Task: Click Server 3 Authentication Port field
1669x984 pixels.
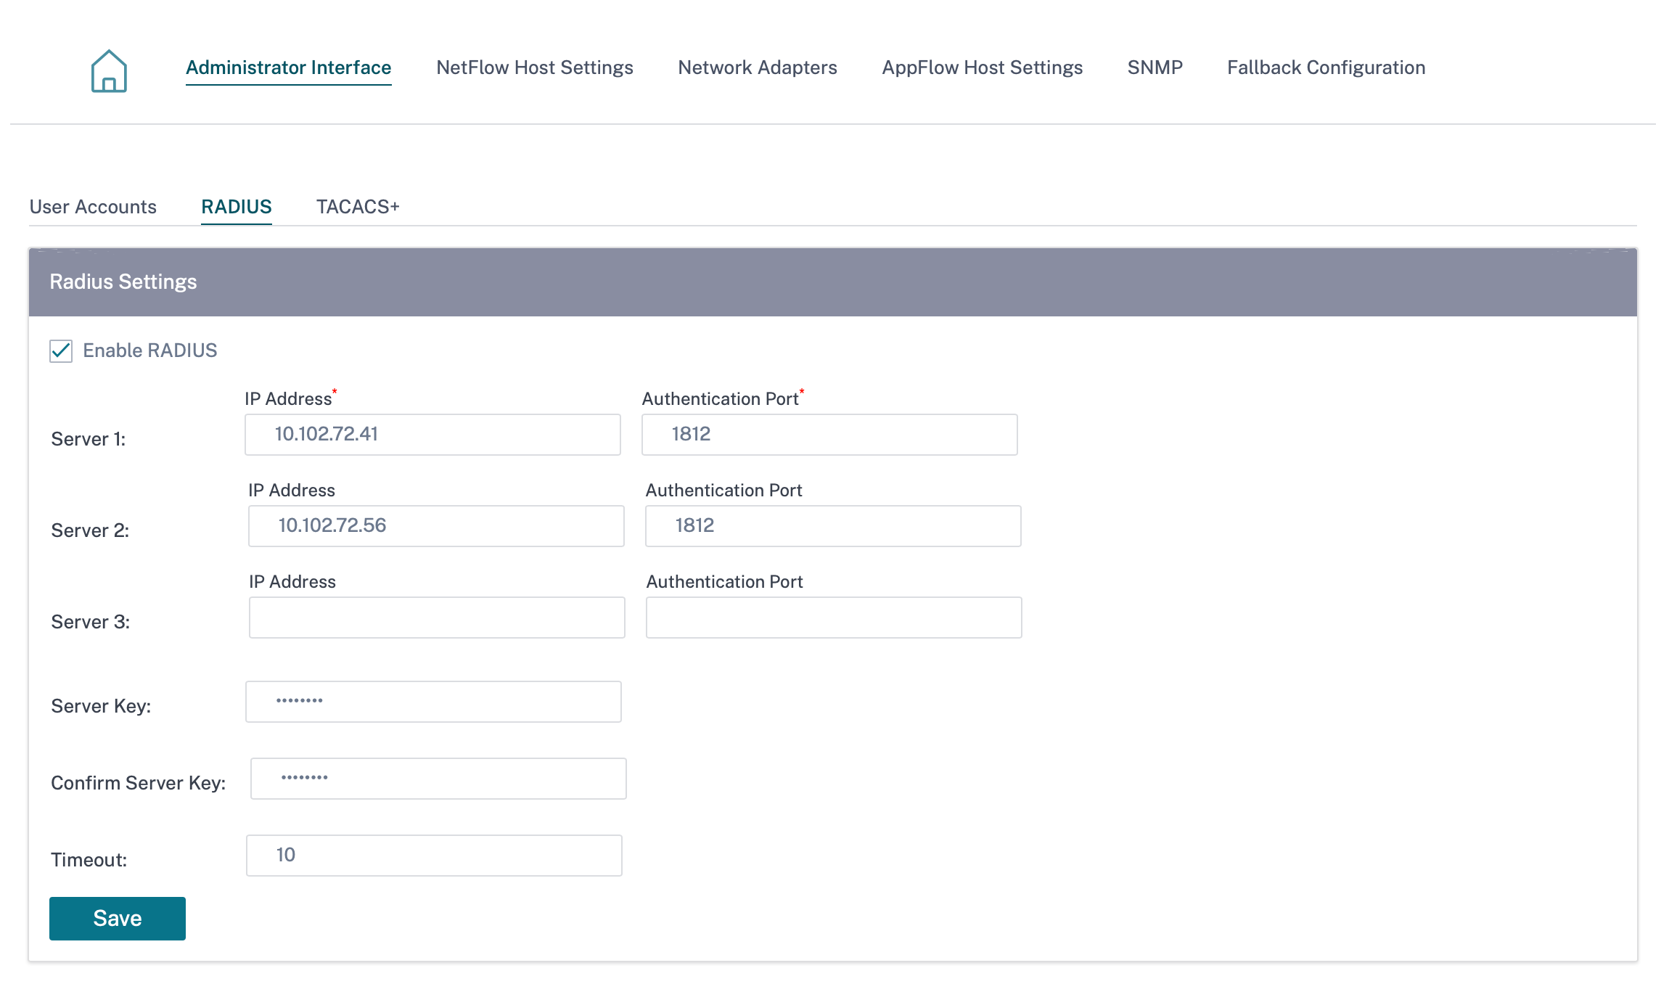Action: [x=834, y=618]
